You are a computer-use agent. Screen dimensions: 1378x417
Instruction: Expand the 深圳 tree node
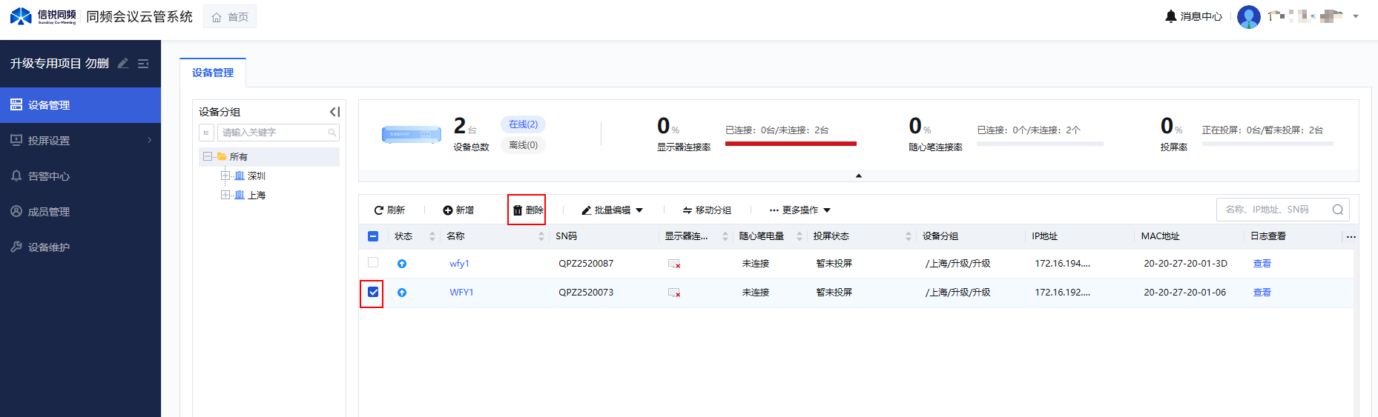tap(225, 176)
